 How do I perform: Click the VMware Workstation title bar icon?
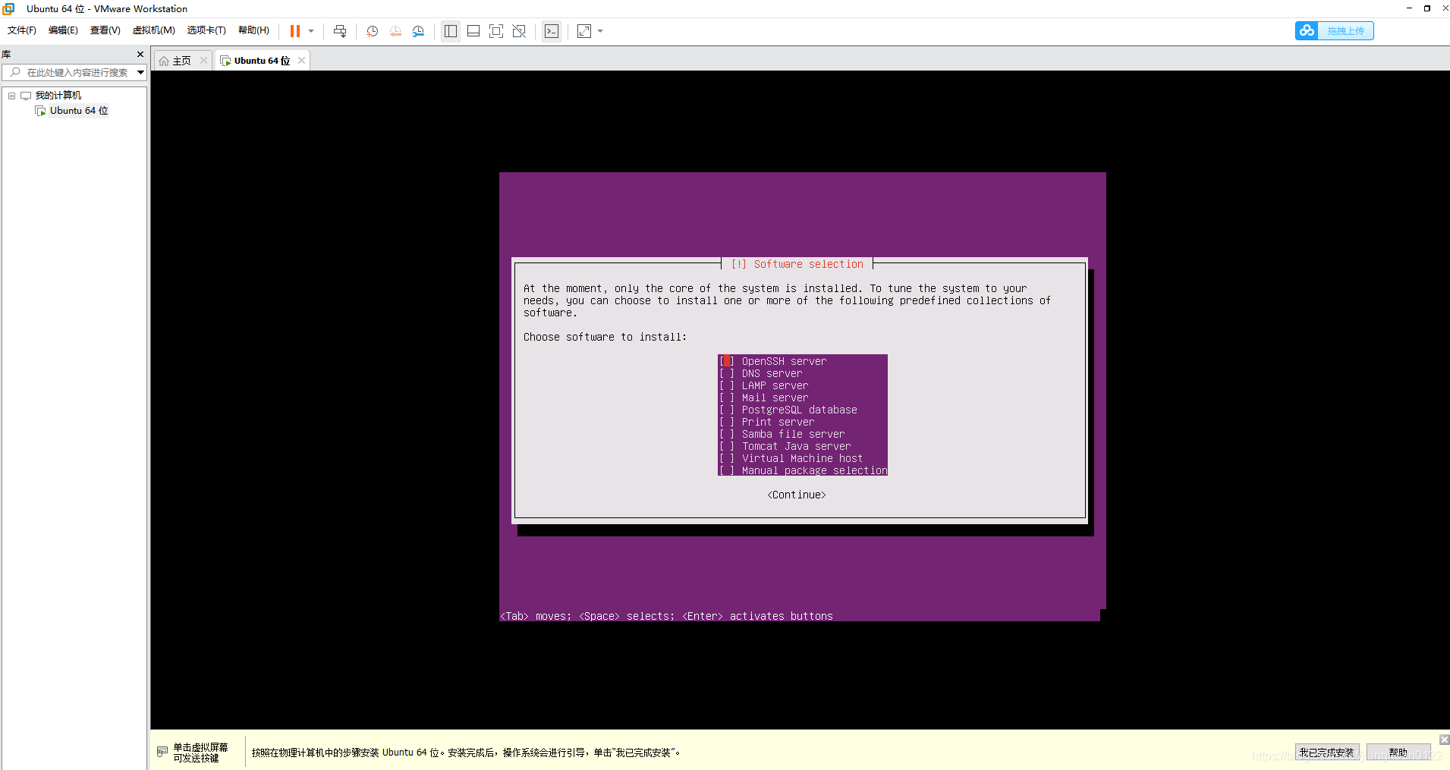(9, 8)
